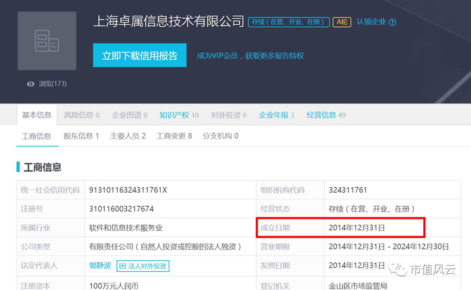Open 对外投资 0 tab
The image size is (471, 290).
[229, 115]
